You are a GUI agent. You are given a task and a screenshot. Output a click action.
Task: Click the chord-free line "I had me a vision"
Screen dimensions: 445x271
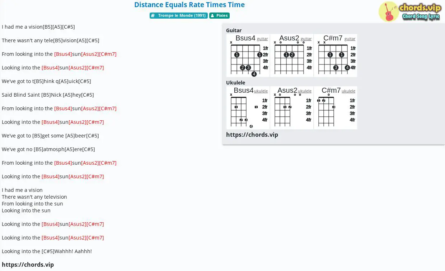22,190
